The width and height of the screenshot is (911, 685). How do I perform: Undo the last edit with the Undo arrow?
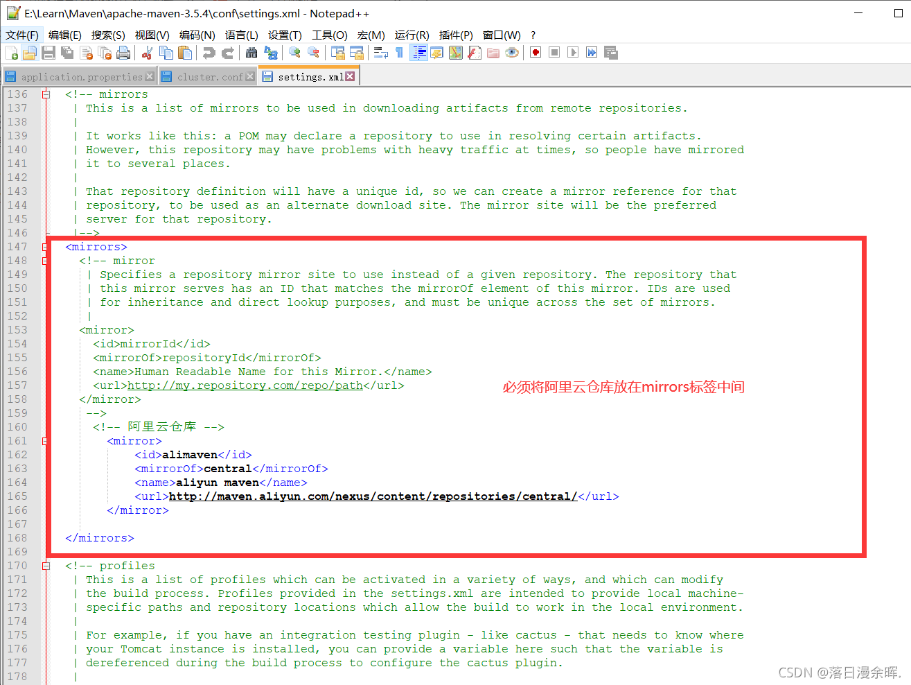209,53
